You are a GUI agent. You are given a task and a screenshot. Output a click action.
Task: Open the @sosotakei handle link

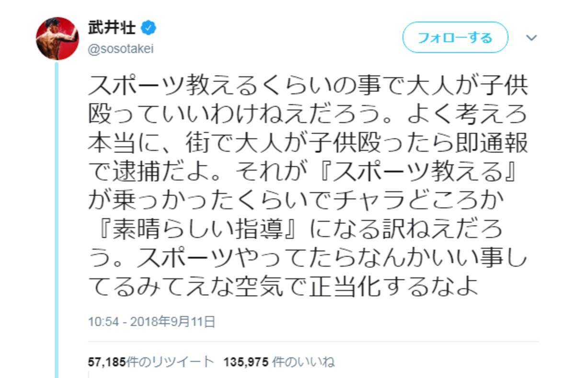click(121, 49)
